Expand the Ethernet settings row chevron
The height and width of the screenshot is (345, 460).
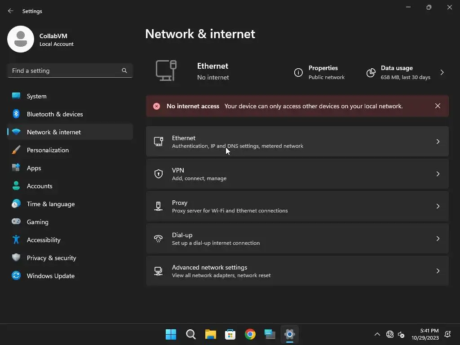438,142
